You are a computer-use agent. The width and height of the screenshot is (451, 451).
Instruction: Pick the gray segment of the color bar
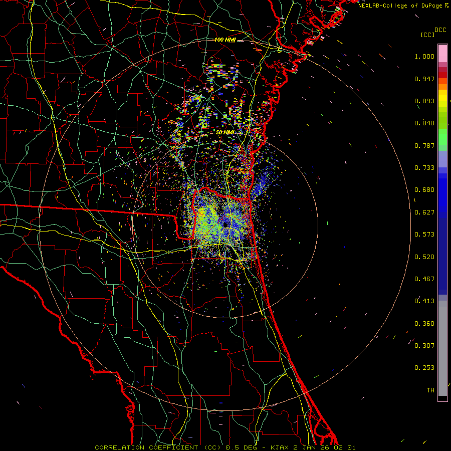442,348
